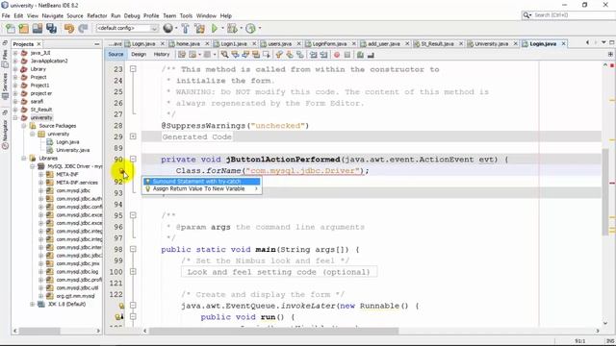Switch to the users.java tab

pos(279,43)
